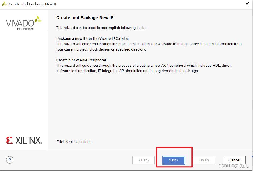Image resolution: width=253 pixels, height=171 pixels.
Task: Click the bold 'Create and Package New IP' heading
Action: pos(85,18)
